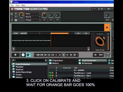Click the All Samples folder icon

80,63
